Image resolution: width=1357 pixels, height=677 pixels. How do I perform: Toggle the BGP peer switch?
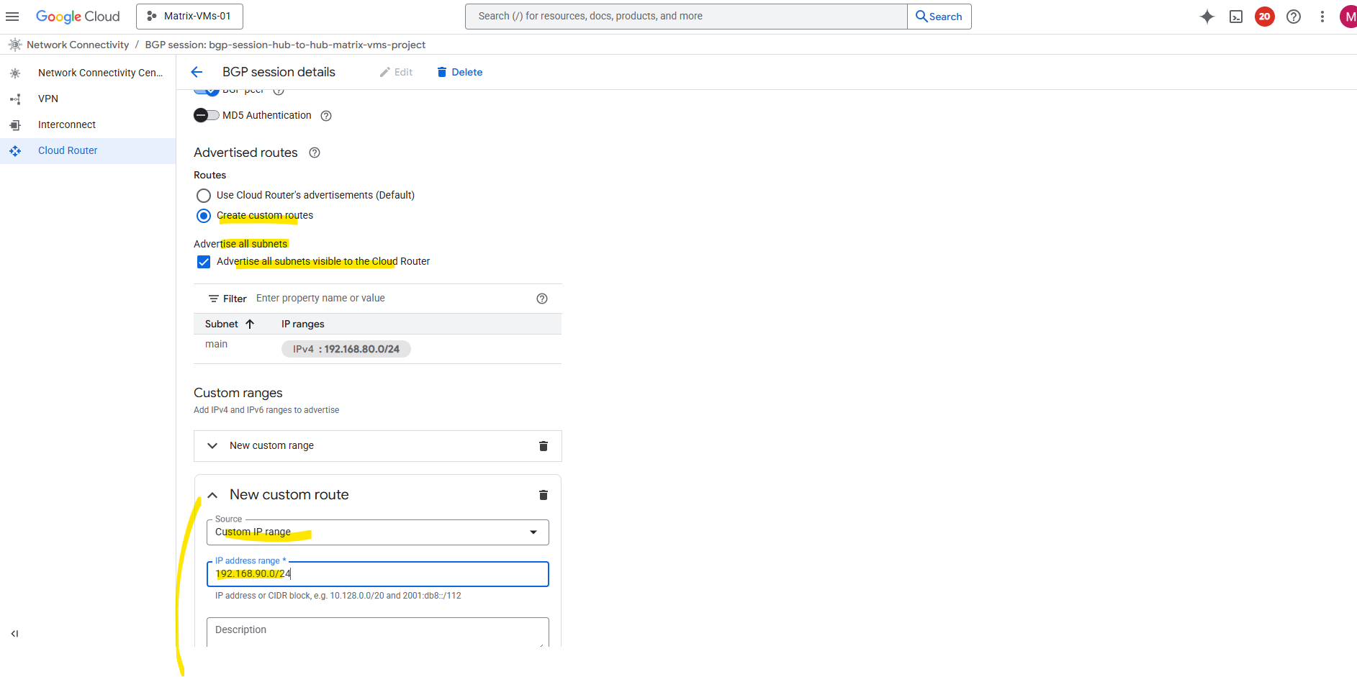tap(206, 91)
